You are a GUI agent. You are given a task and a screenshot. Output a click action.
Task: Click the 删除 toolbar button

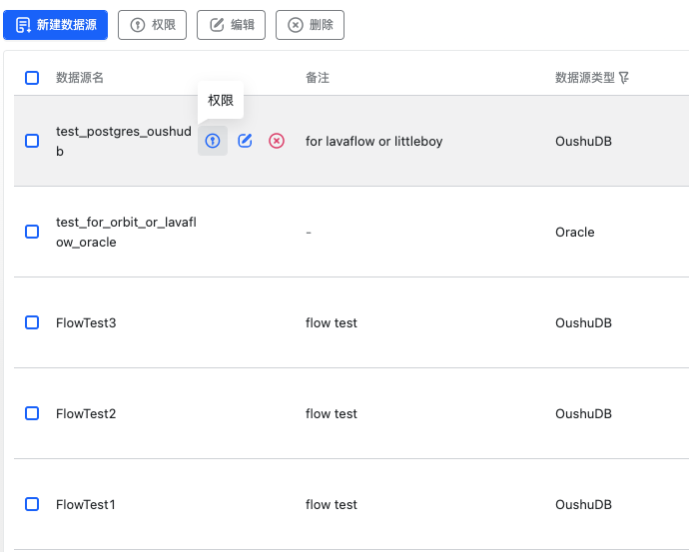point(310,25)
